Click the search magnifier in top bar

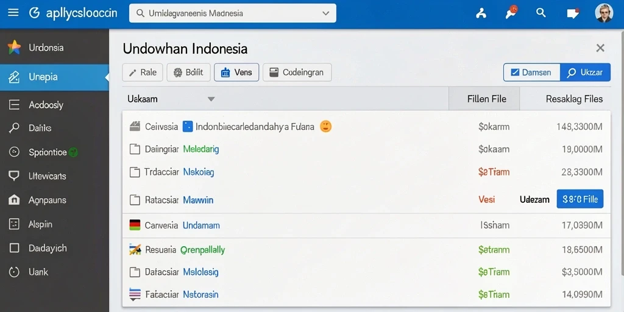point(541,13)
